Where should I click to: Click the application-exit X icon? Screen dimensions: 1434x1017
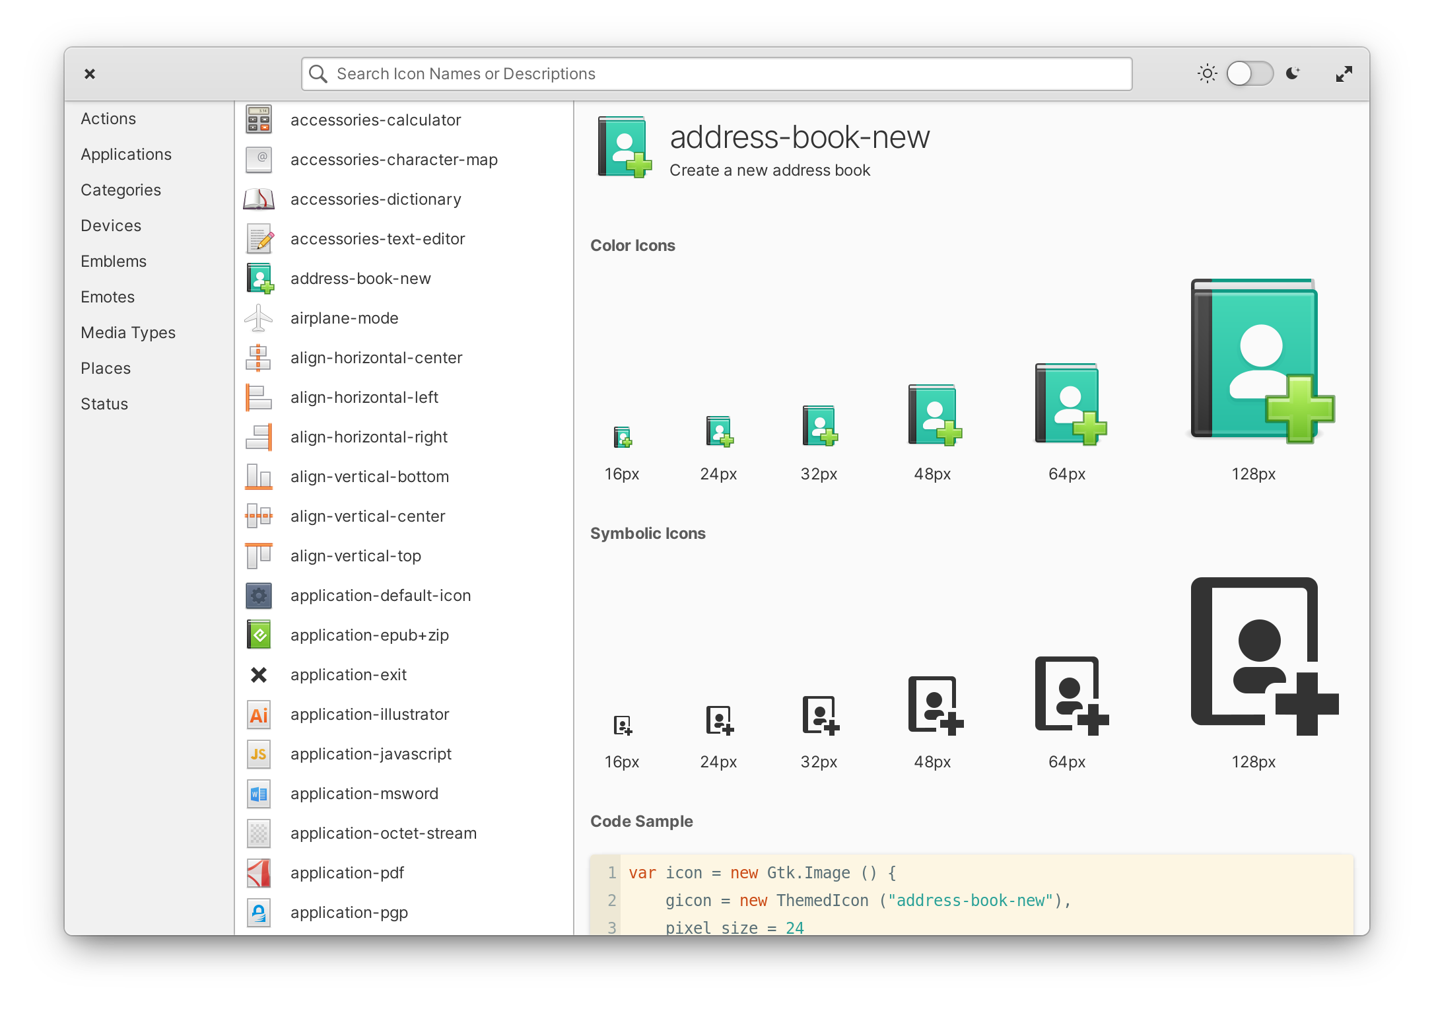point(259,675)
